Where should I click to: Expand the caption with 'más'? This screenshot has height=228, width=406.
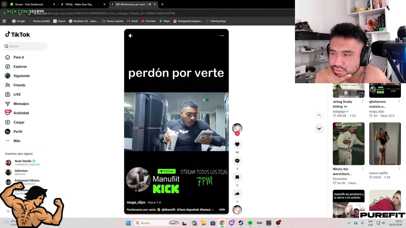tap(222, 210)
